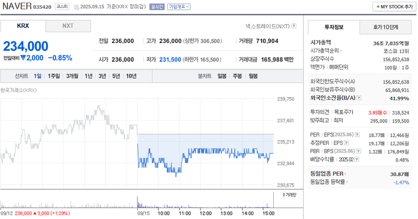The height and width of the screenshot is (219, 418).
Task: Click the 3.95매수 opinion value
Action: point(378,113)
